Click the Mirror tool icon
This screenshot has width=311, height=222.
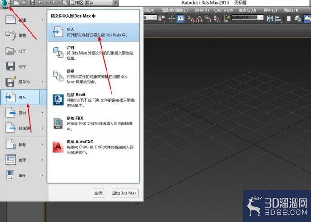269,18
